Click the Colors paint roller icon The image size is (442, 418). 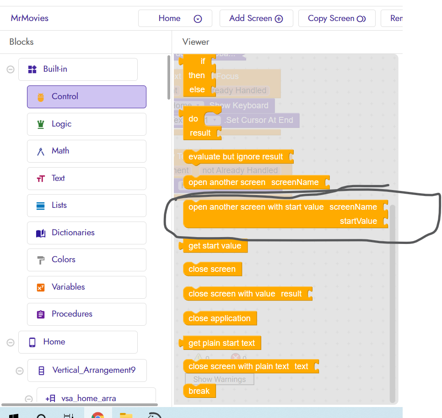click(41, 260)
